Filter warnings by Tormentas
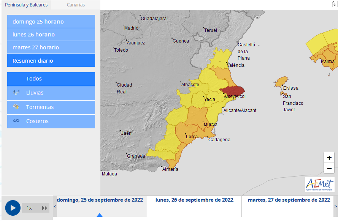This screenshot has height=221, width=338. click(x=51, y=107)
